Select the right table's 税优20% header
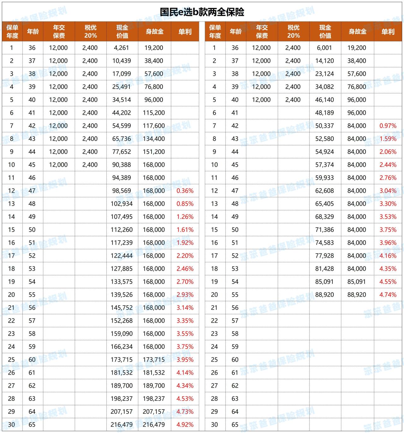The width and height of the screenshot is (404, 433). point(293,32)
